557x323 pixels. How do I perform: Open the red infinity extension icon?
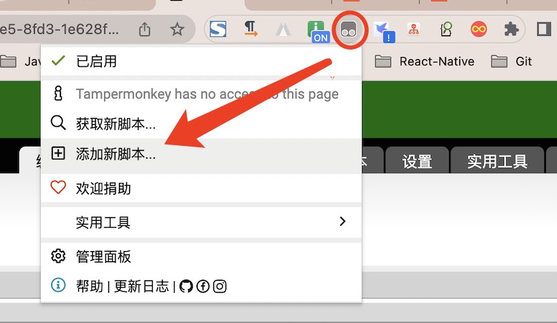point(478,29)
